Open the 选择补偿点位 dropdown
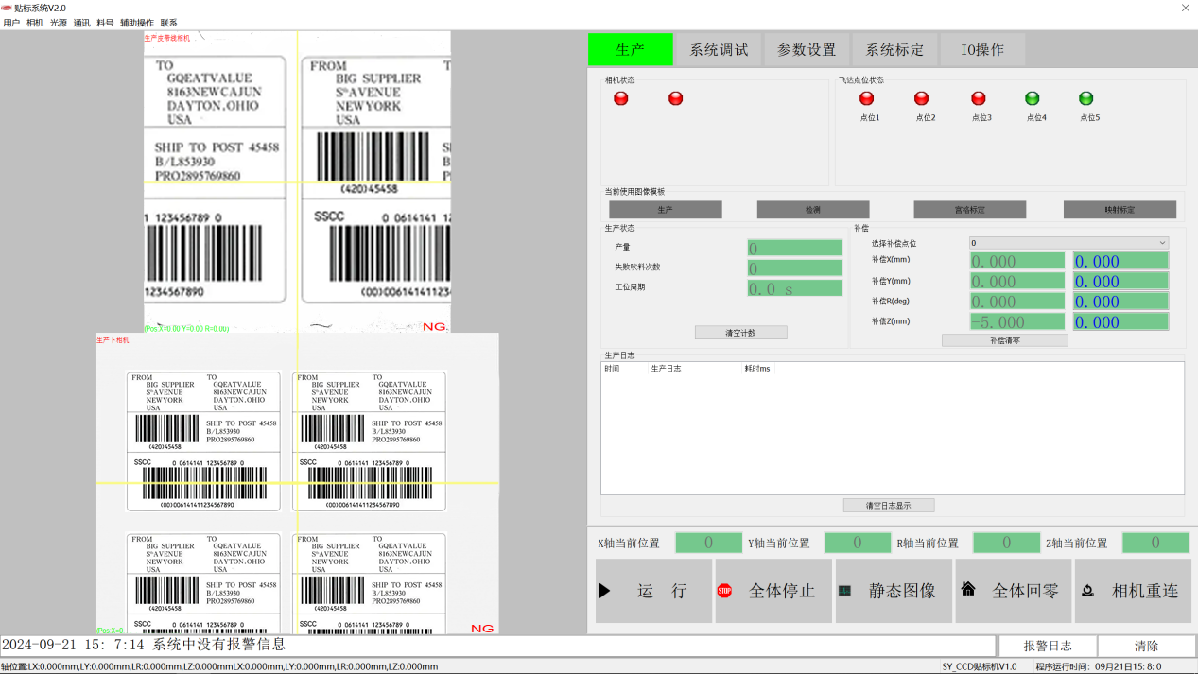Screen dimensions: 1198x674 [1068, 243]
